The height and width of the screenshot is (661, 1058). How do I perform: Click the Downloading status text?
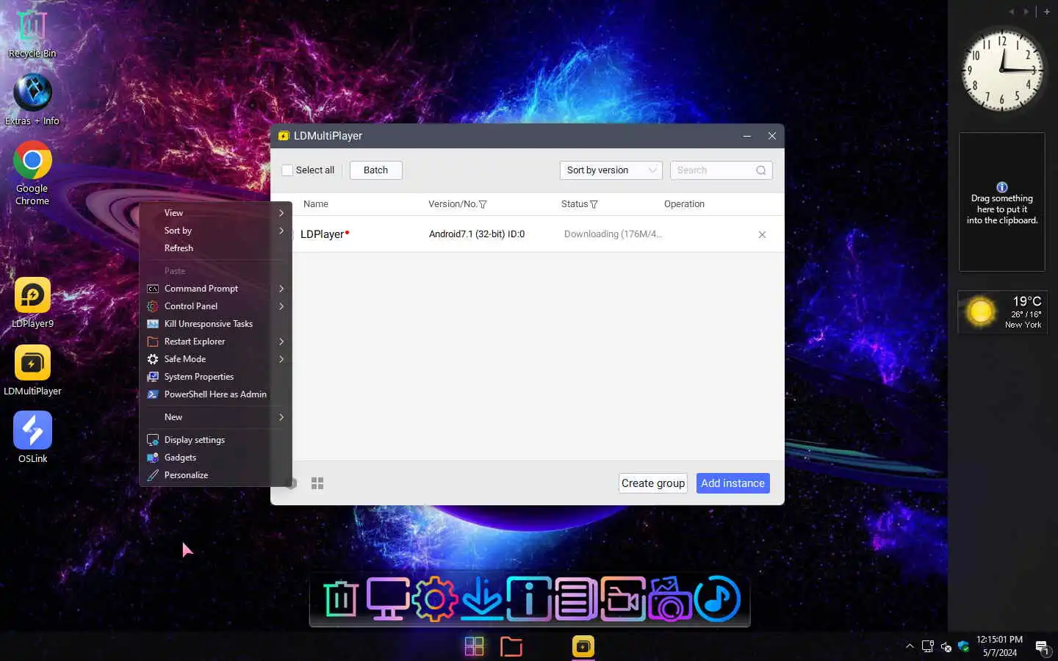[x=613, y=234]
